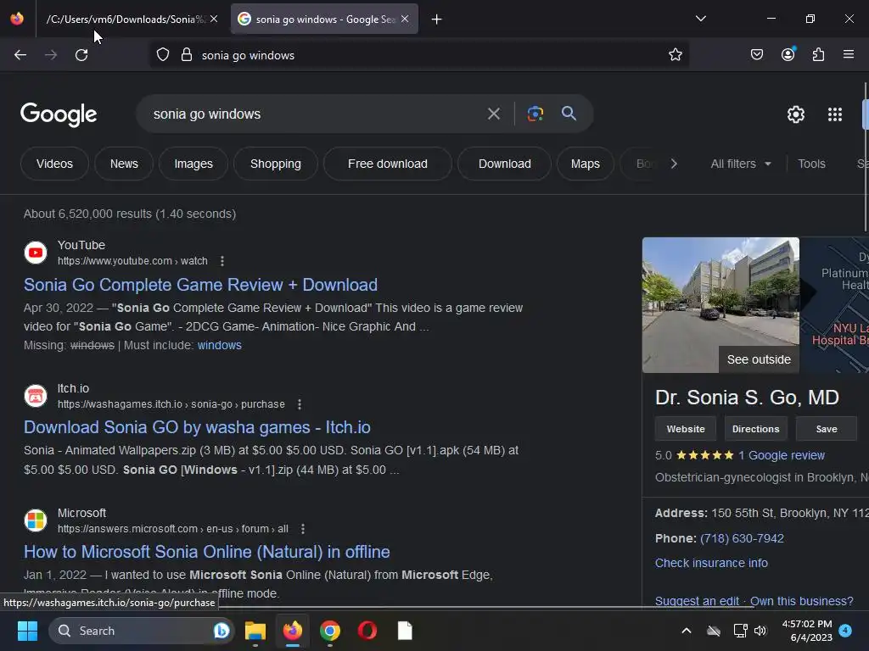The image size is (869, 651).
Task: Click the Must include windows link
Action: [220, 346]
